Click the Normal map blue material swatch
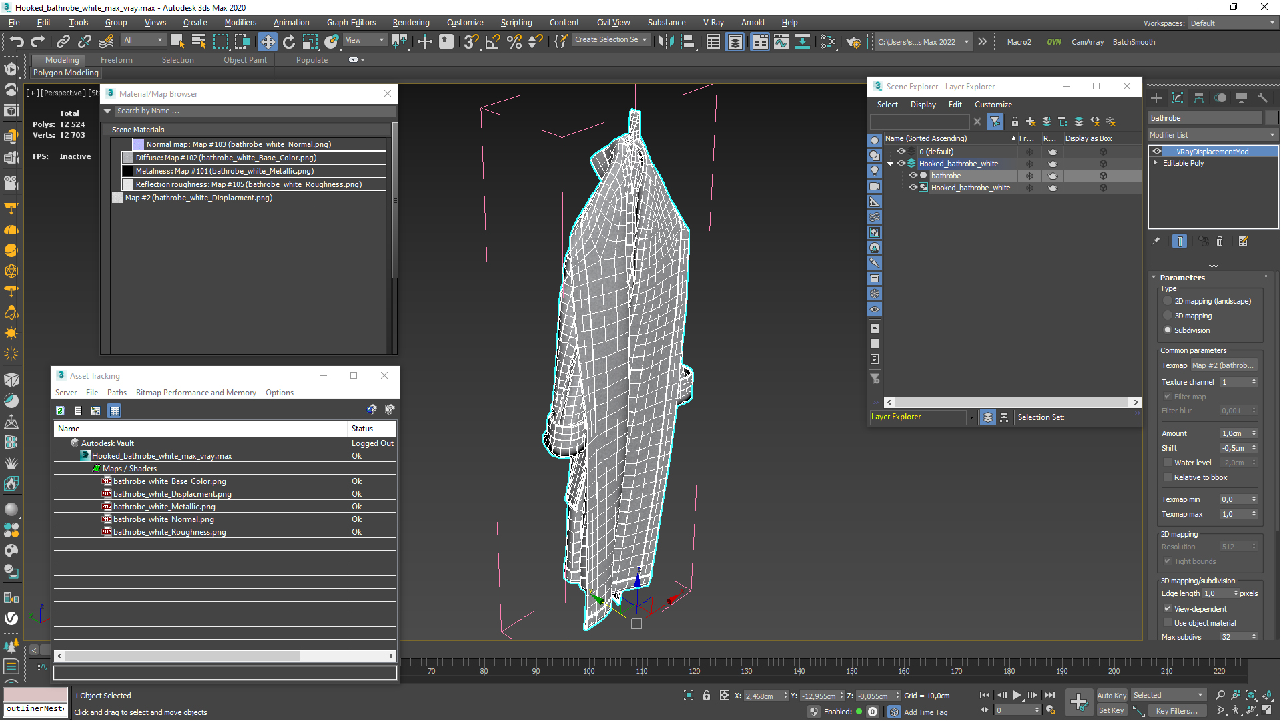Image resolution: width=1281 pixels, height=721 pixels. tap(139, 144)
